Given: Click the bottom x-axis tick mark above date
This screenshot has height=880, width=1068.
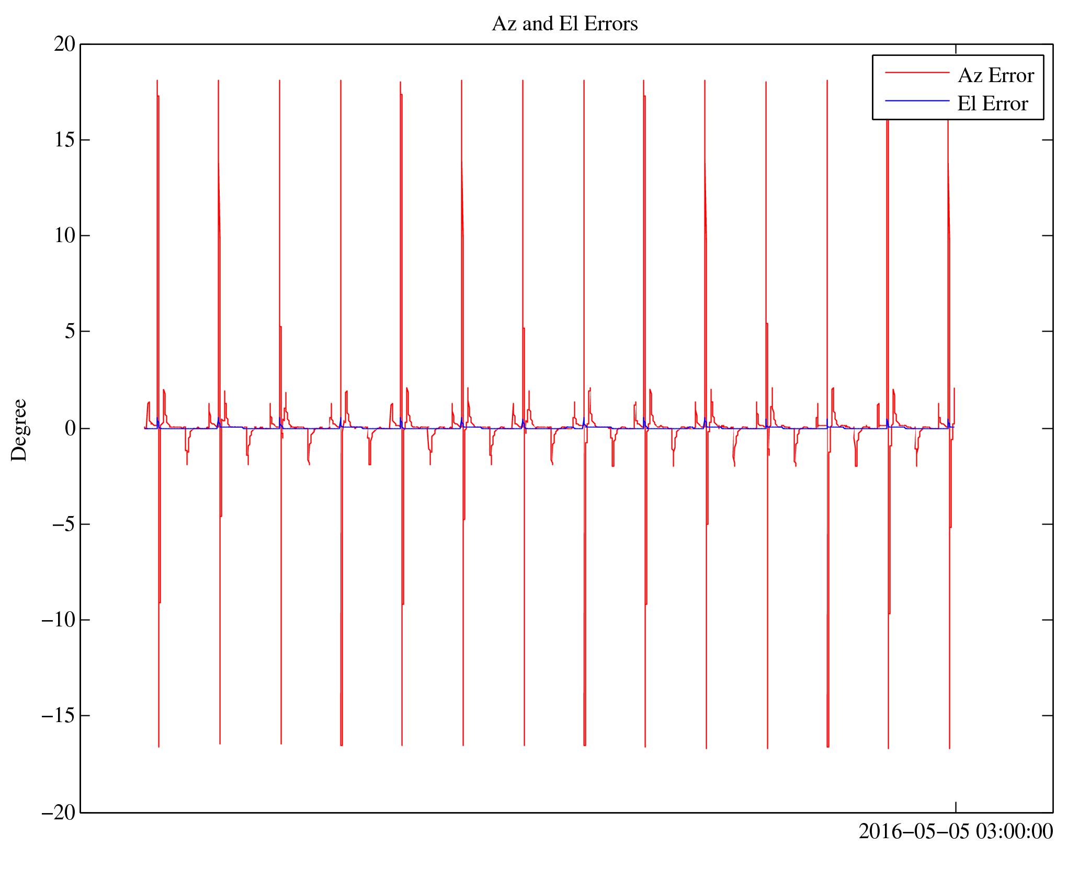Looking at the screenshot, I should (956, 807).
